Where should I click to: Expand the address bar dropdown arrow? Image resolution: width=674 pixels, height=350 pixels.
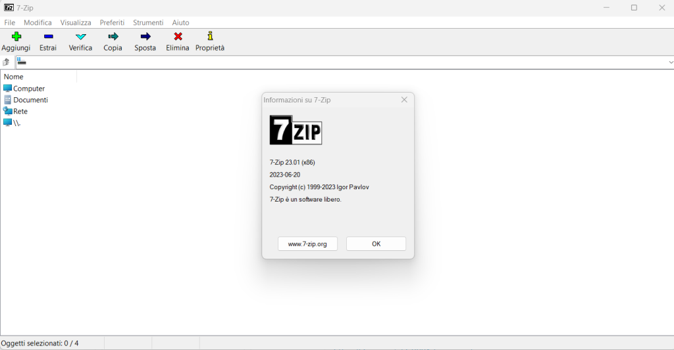point(671,62)
